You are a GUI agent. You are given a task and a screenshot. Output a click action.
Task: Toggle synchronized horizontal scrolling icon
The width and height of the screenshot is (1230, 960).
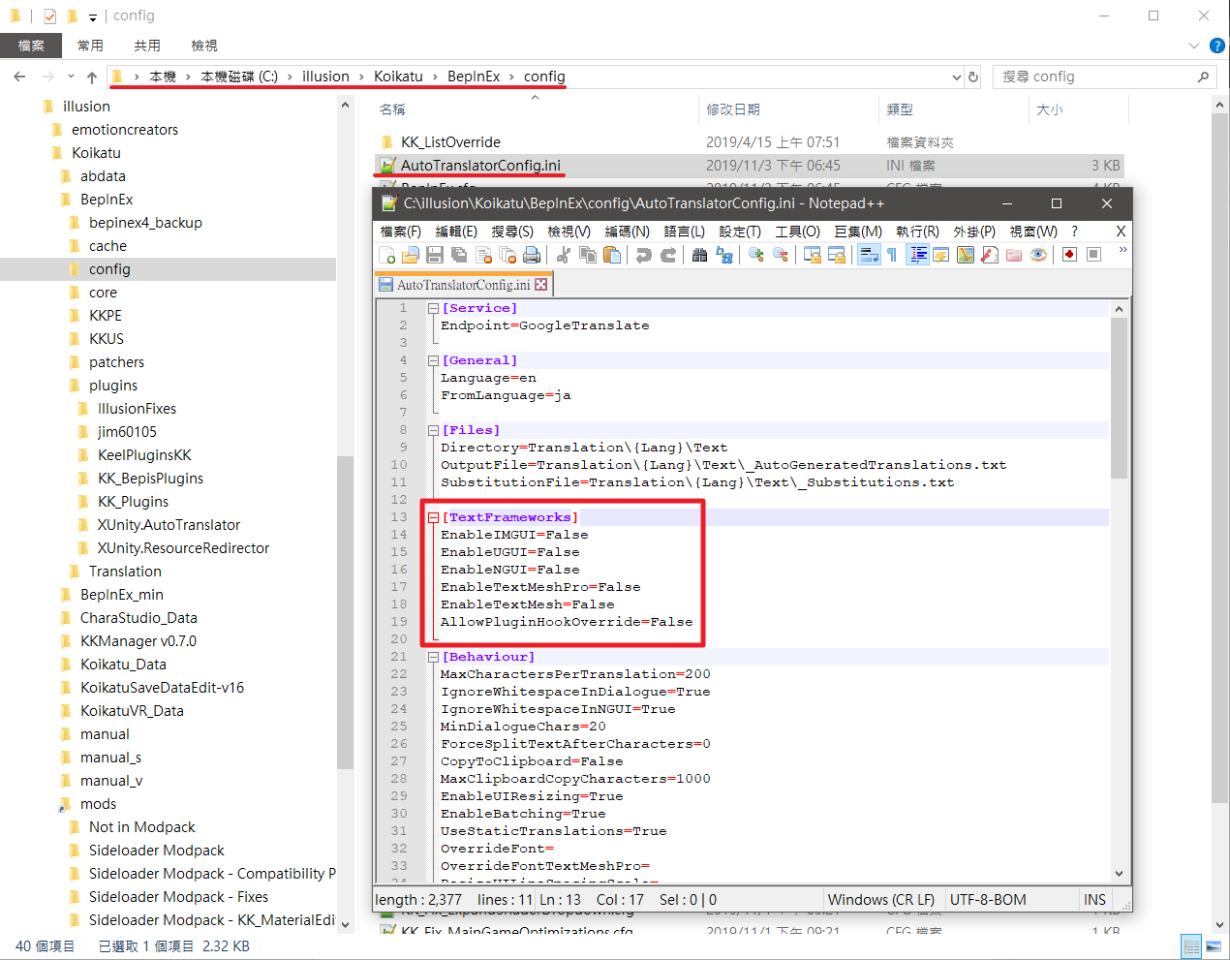[x=836, y=255]
